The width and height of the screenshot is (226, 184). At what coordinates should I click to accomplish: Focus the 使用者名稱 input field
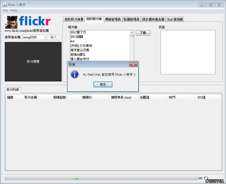coord(33,37)
